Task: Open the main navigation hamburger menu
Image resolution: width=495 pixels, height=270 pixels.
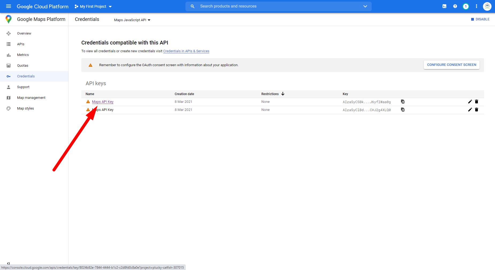Action: (x=9, y=6)
